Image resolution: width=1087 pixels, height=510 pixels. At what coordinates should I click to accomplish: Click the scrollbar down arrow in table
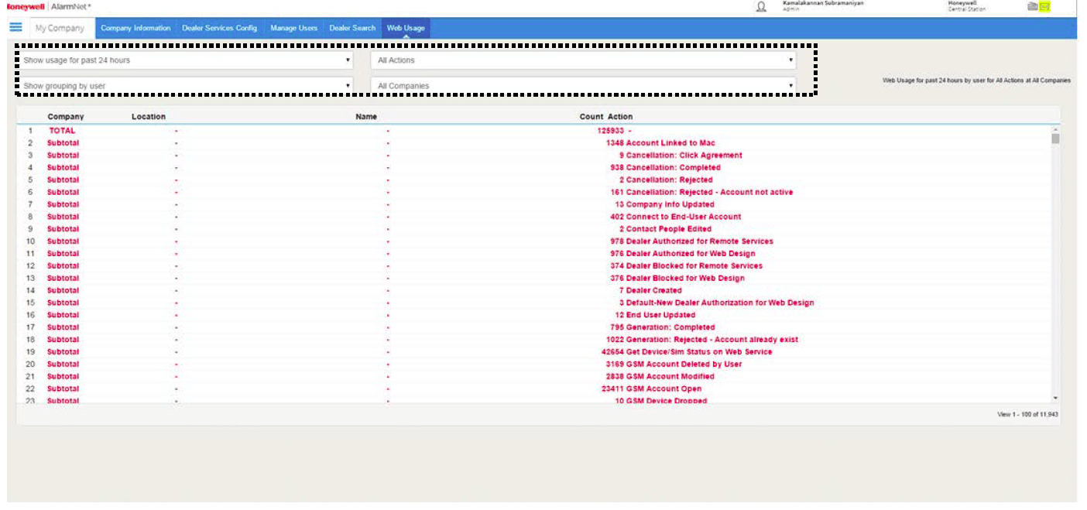coord(1055,397)
